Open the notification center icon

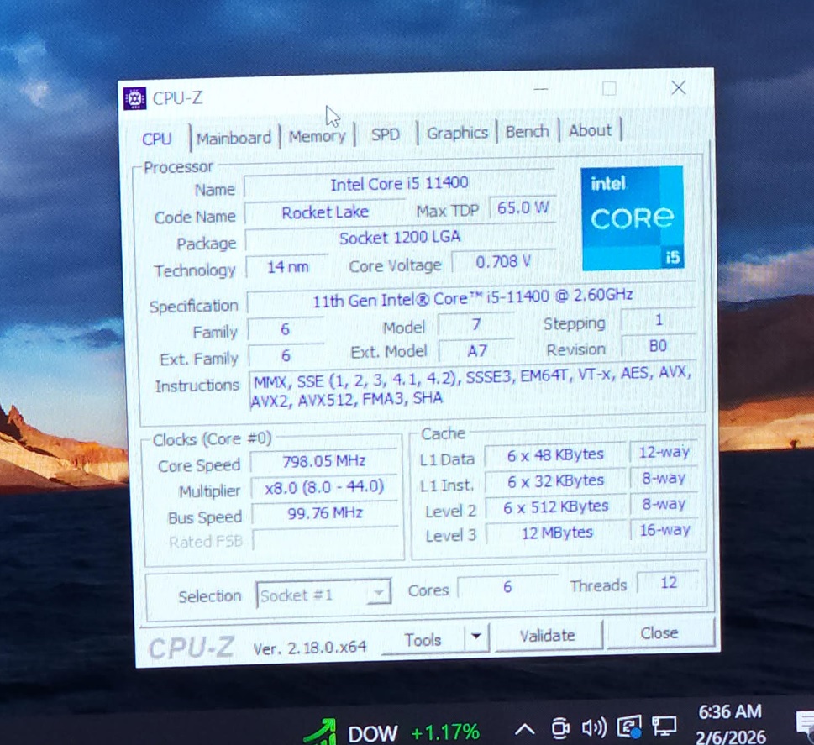(805, 724)
